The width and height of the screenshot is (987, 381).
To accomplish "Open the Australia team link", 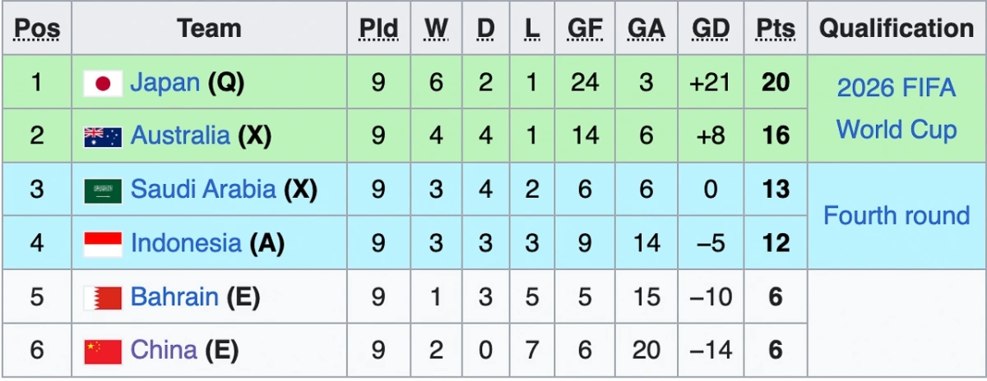I will 180,135.
